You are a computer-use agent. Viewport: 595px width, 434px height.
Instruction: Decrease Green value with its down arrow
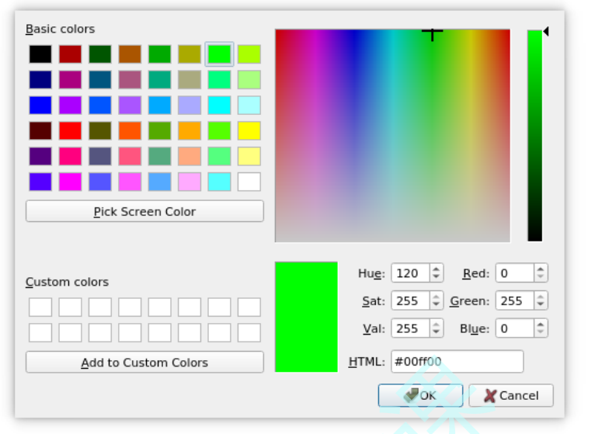click(x=541, y=304)
